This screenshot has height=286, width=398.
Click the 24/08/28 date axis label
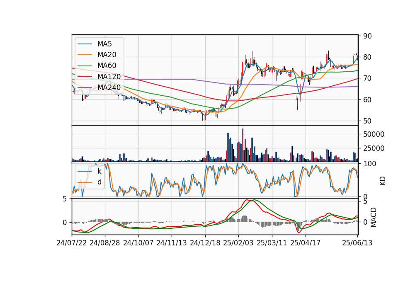(x=105, y=243)
